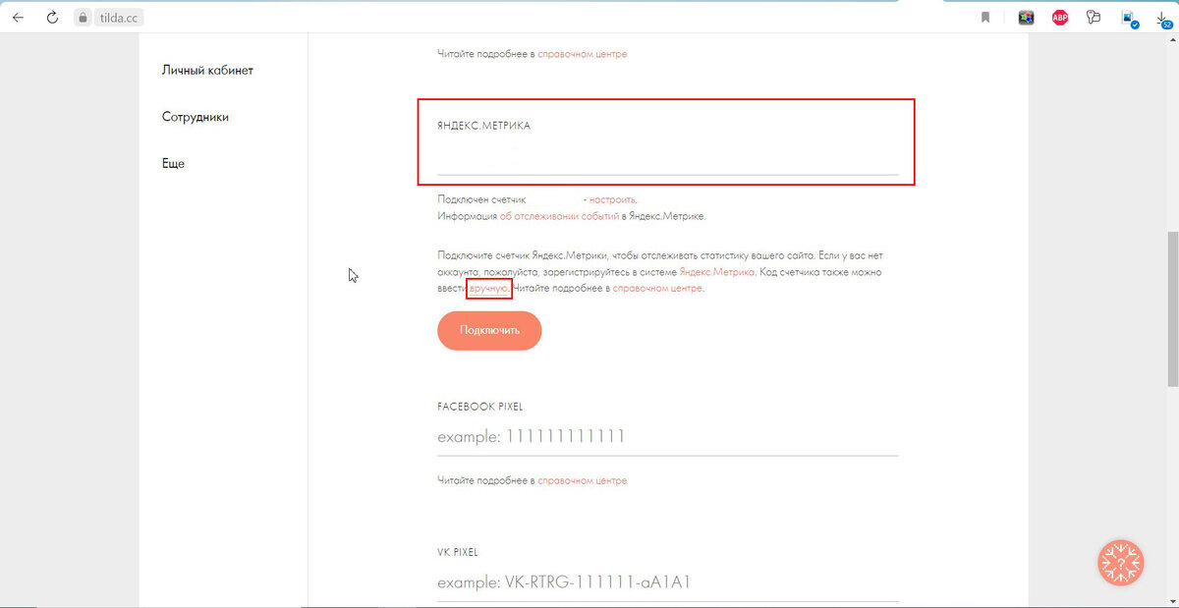Click the bookmark icon in the address bar

tap(985, 18)
